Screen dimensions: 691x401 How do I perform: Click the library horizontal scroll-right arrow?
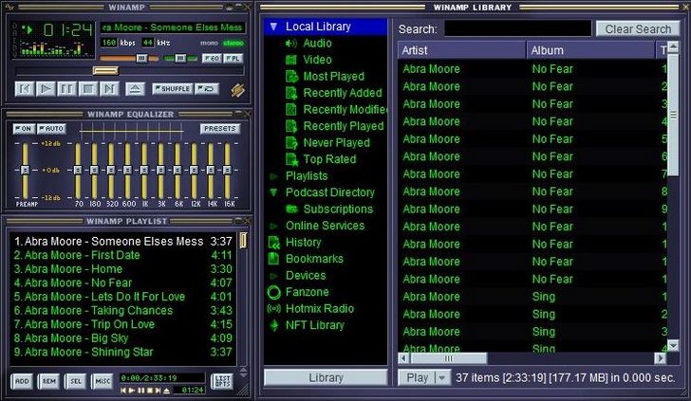[x=661, y=358]
